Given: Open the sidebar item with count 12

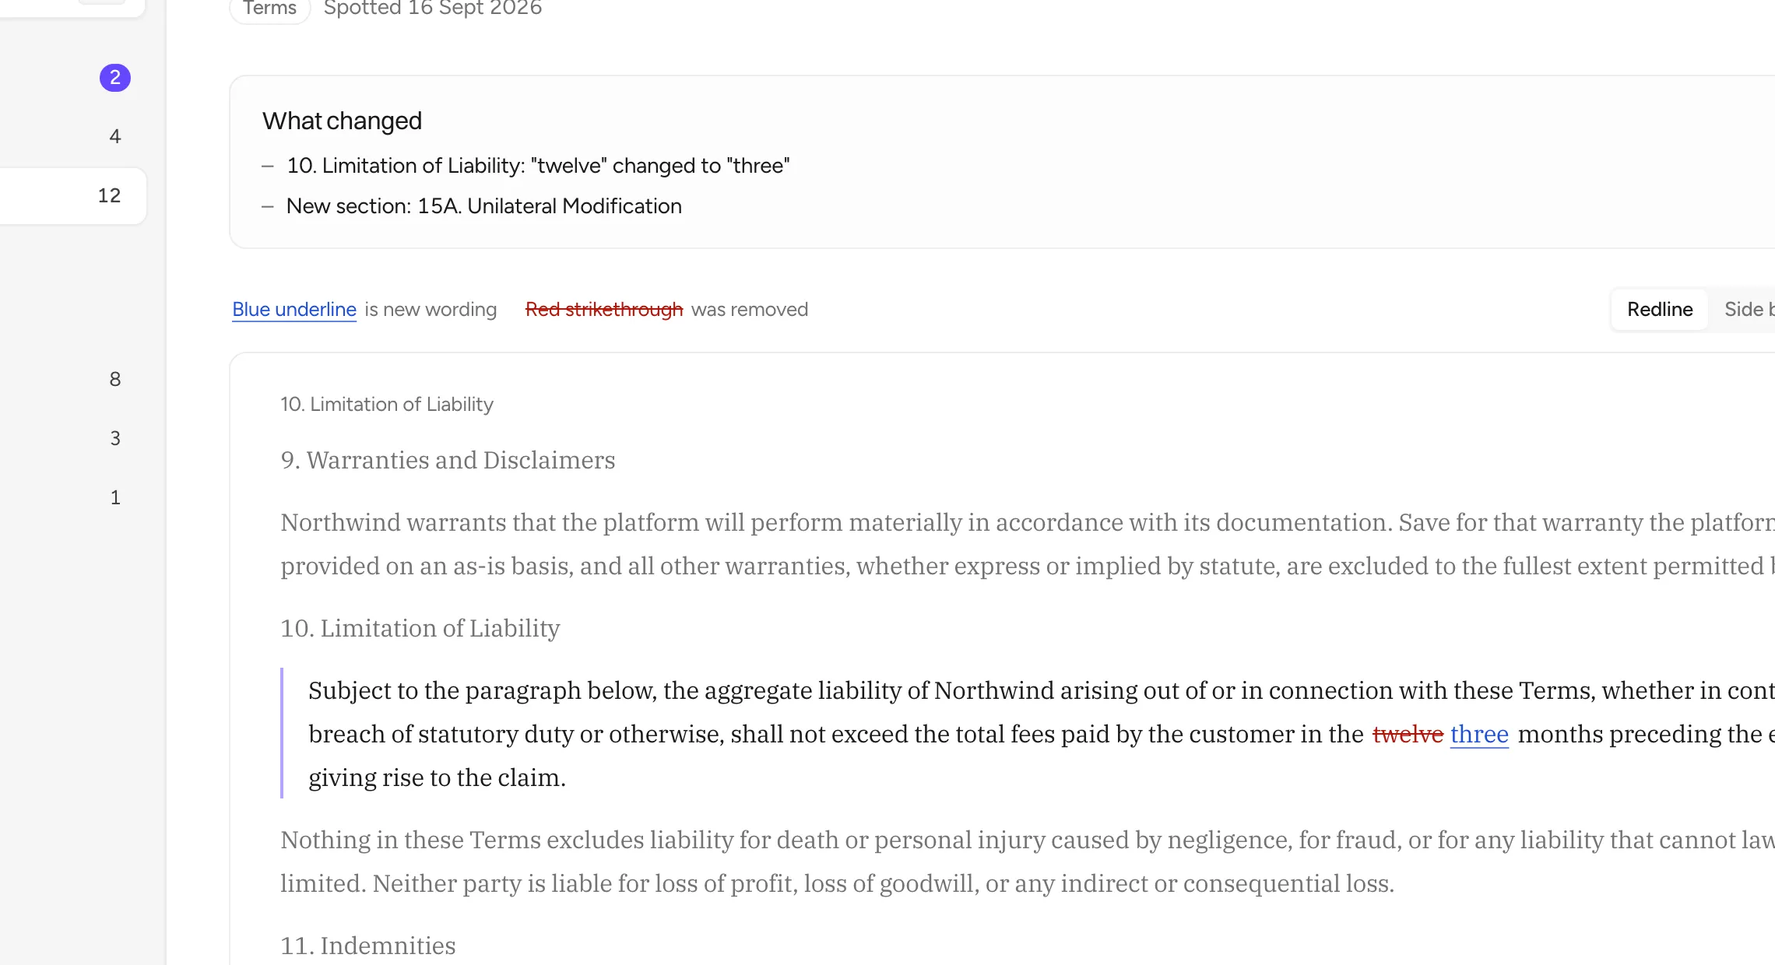Looking at the screenshot, I should [72, 196].
